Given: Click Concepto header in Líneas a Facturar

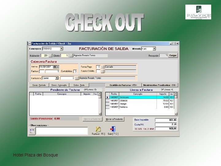Looking at the screenshot, I should (x=138, y=94).
